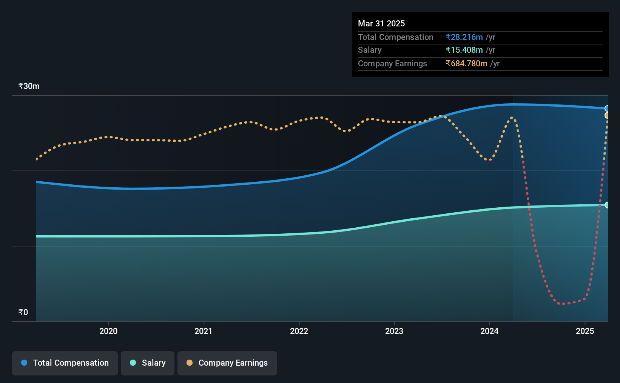Click the ₹30m y-axis label
Screen dimensions: 620x383
point(29,86)
